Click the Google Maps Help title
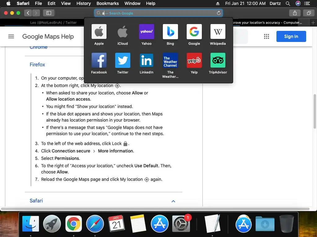317x237 pixels. click(48, 36)
